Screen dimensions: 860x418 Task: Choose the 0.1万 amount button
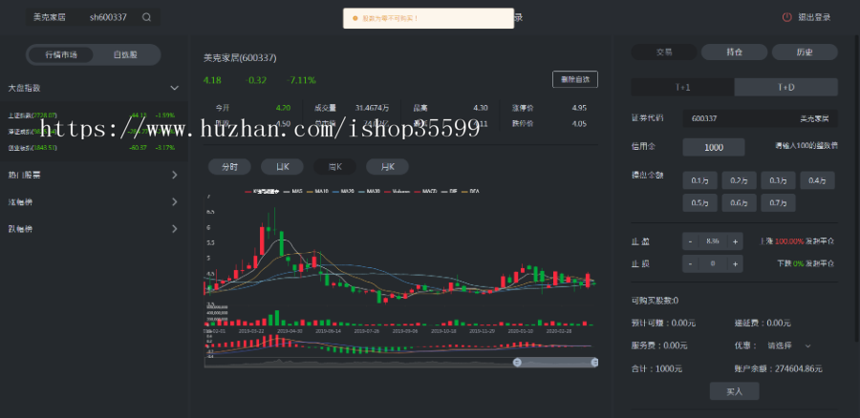click(x=699, y=180)
